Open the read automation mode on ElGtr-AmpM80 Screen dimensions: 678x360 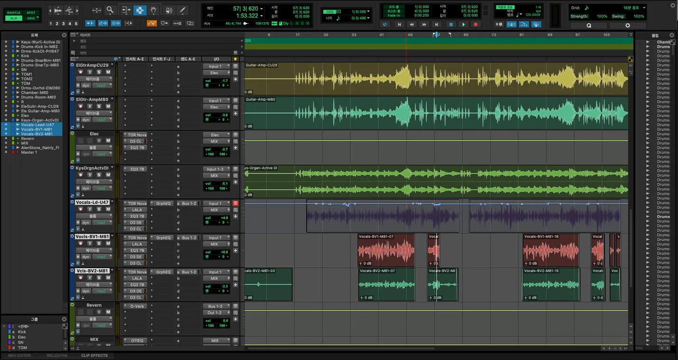click(x=103, y=120)
